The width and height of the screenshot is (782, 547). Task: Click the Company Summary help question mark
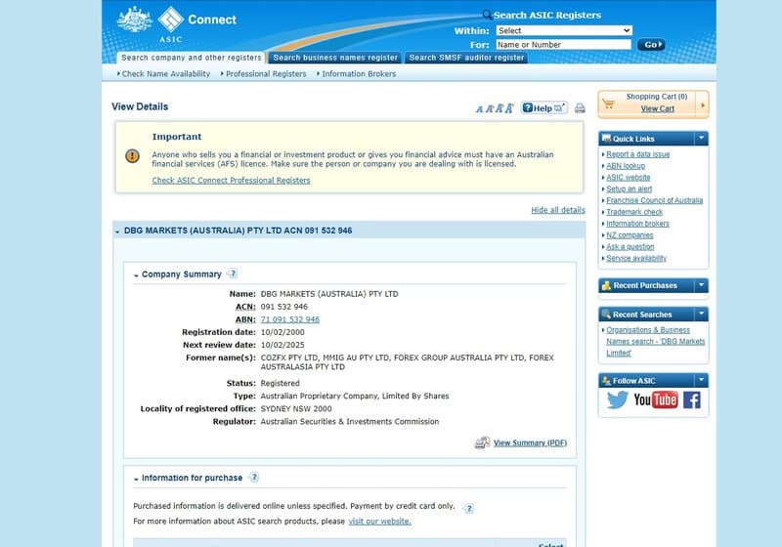[x=233, y=273]
